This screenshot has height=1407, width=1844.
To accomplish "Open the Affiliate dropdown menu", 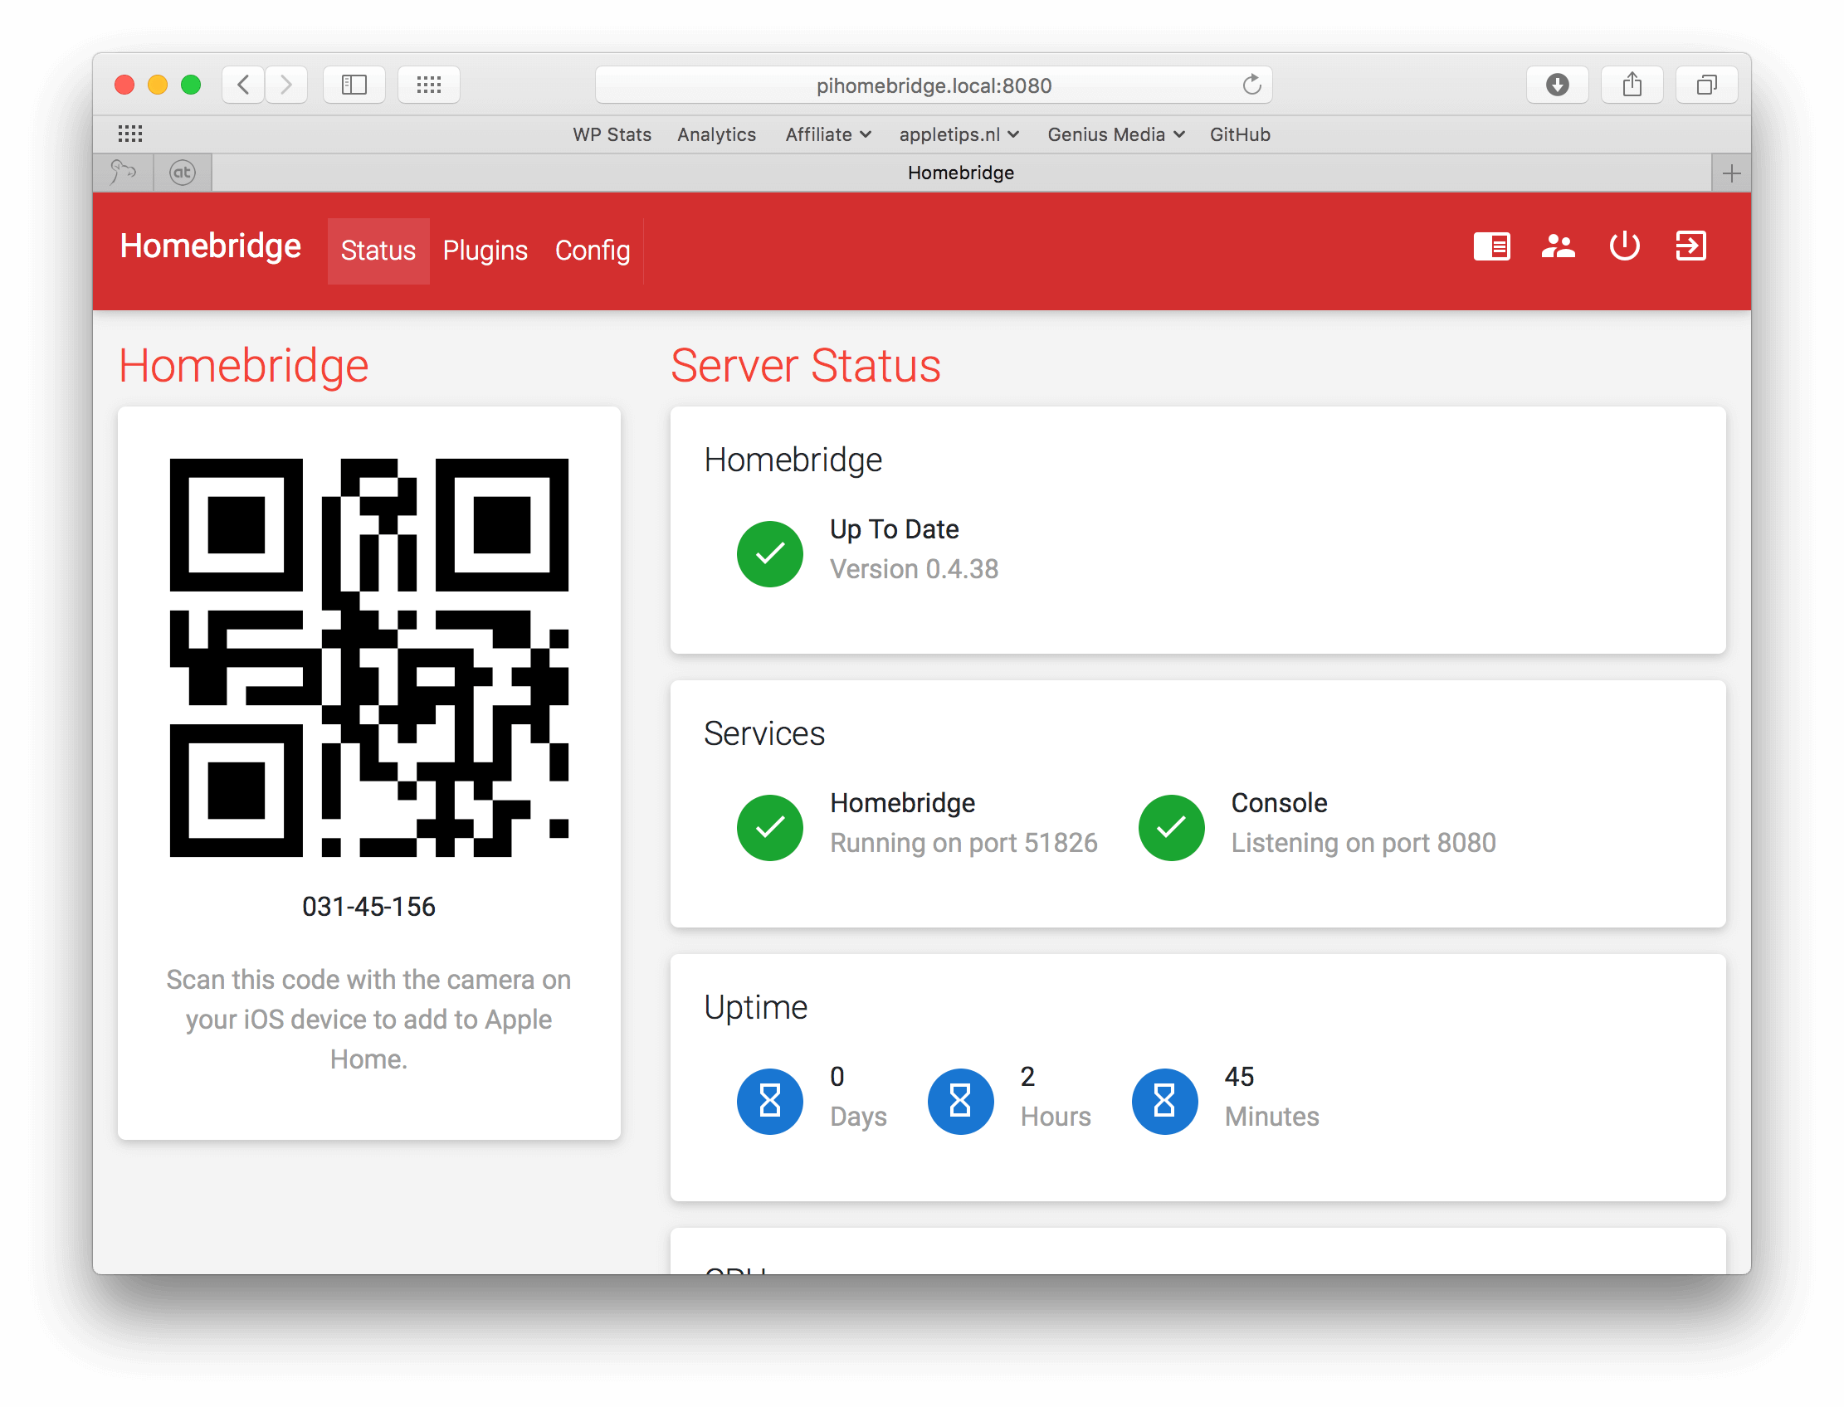I will coord(827,134).
